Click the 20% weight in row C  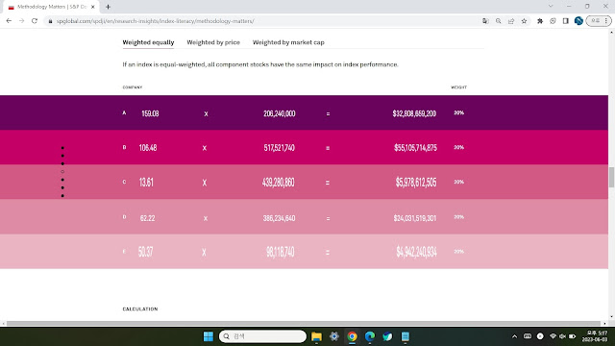coord(459,182)
